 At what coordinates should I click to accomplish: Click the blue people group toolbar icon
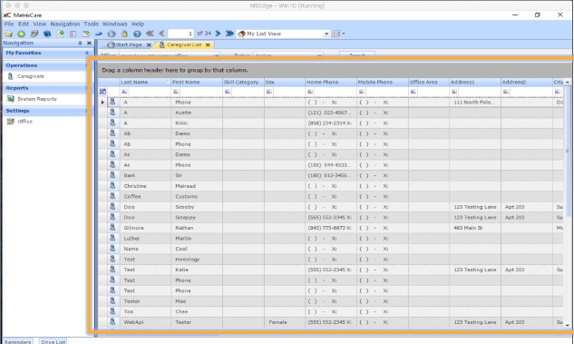click(47, 34)
